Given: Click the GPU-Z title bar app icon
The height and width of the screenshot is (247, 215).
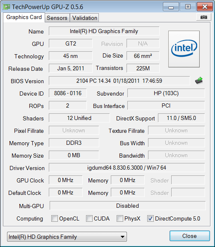Looking at the screenshot, I should point(7,7).
